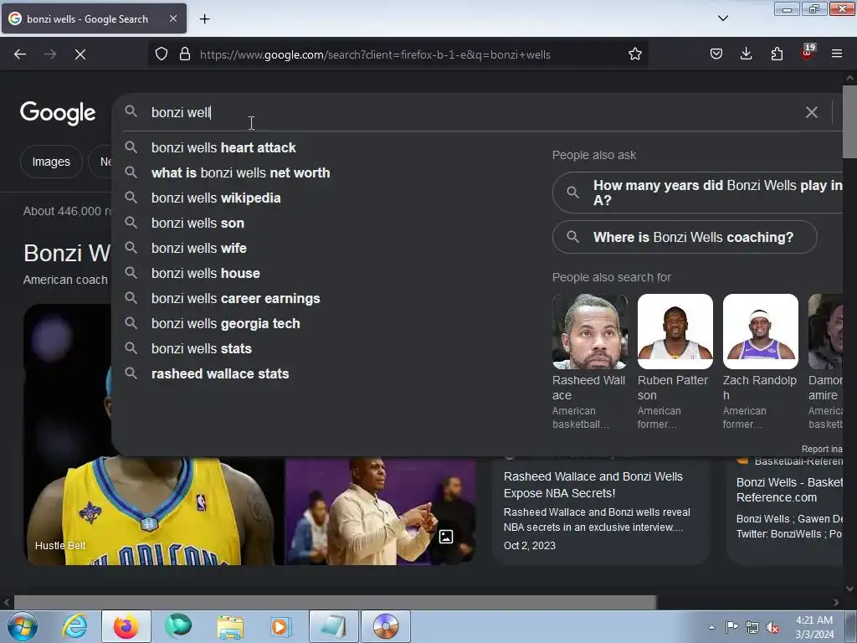
Task: Open Bonzi Wells Basketball-Reference.com result
Action: [789, 490]
